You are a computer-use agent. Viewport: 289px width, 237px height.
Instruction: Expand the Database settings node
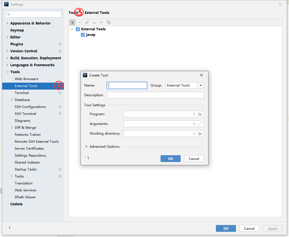click(12, 100)
